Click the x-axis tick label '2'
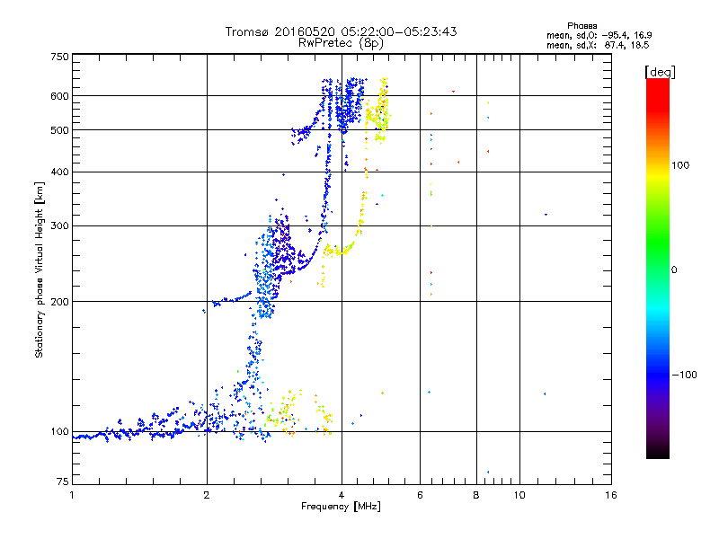719x539 pixels. [207, 495]
